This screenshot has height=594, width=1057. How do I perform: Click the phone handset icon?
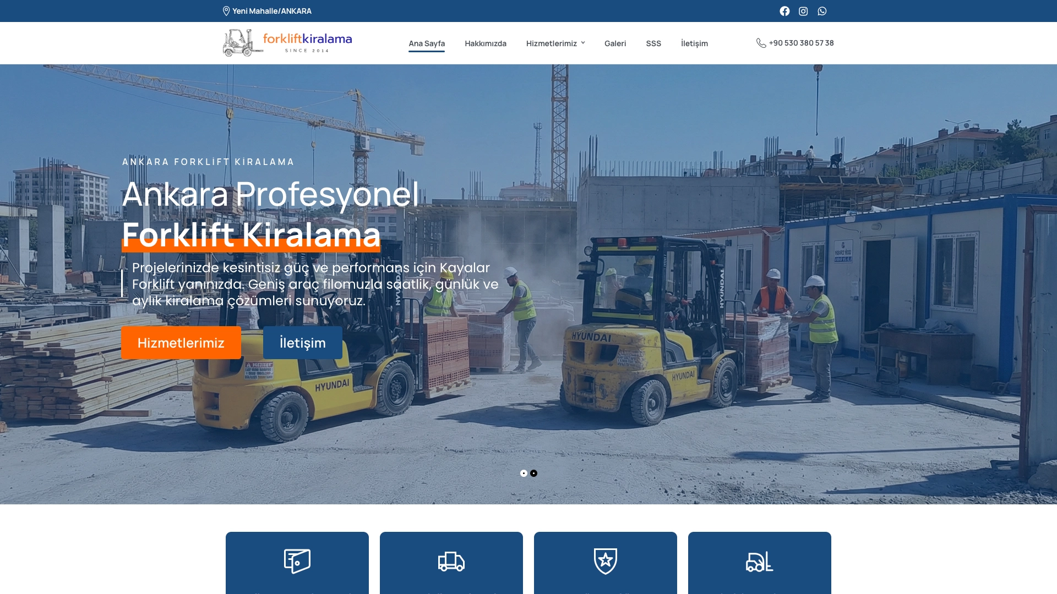coord(761,43)
